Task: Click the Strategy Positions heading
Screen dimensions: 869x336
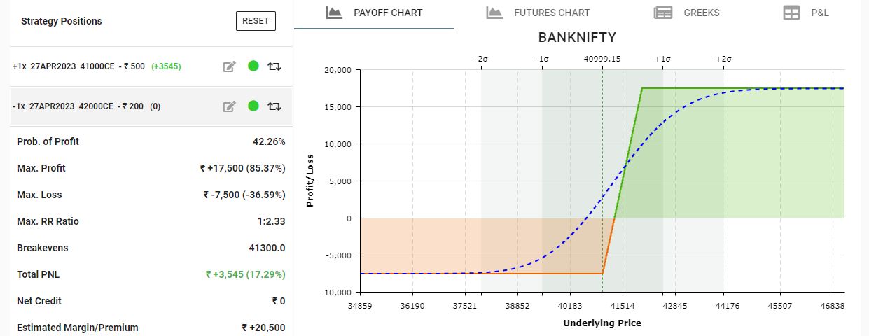Action: (x=62, y=21)
